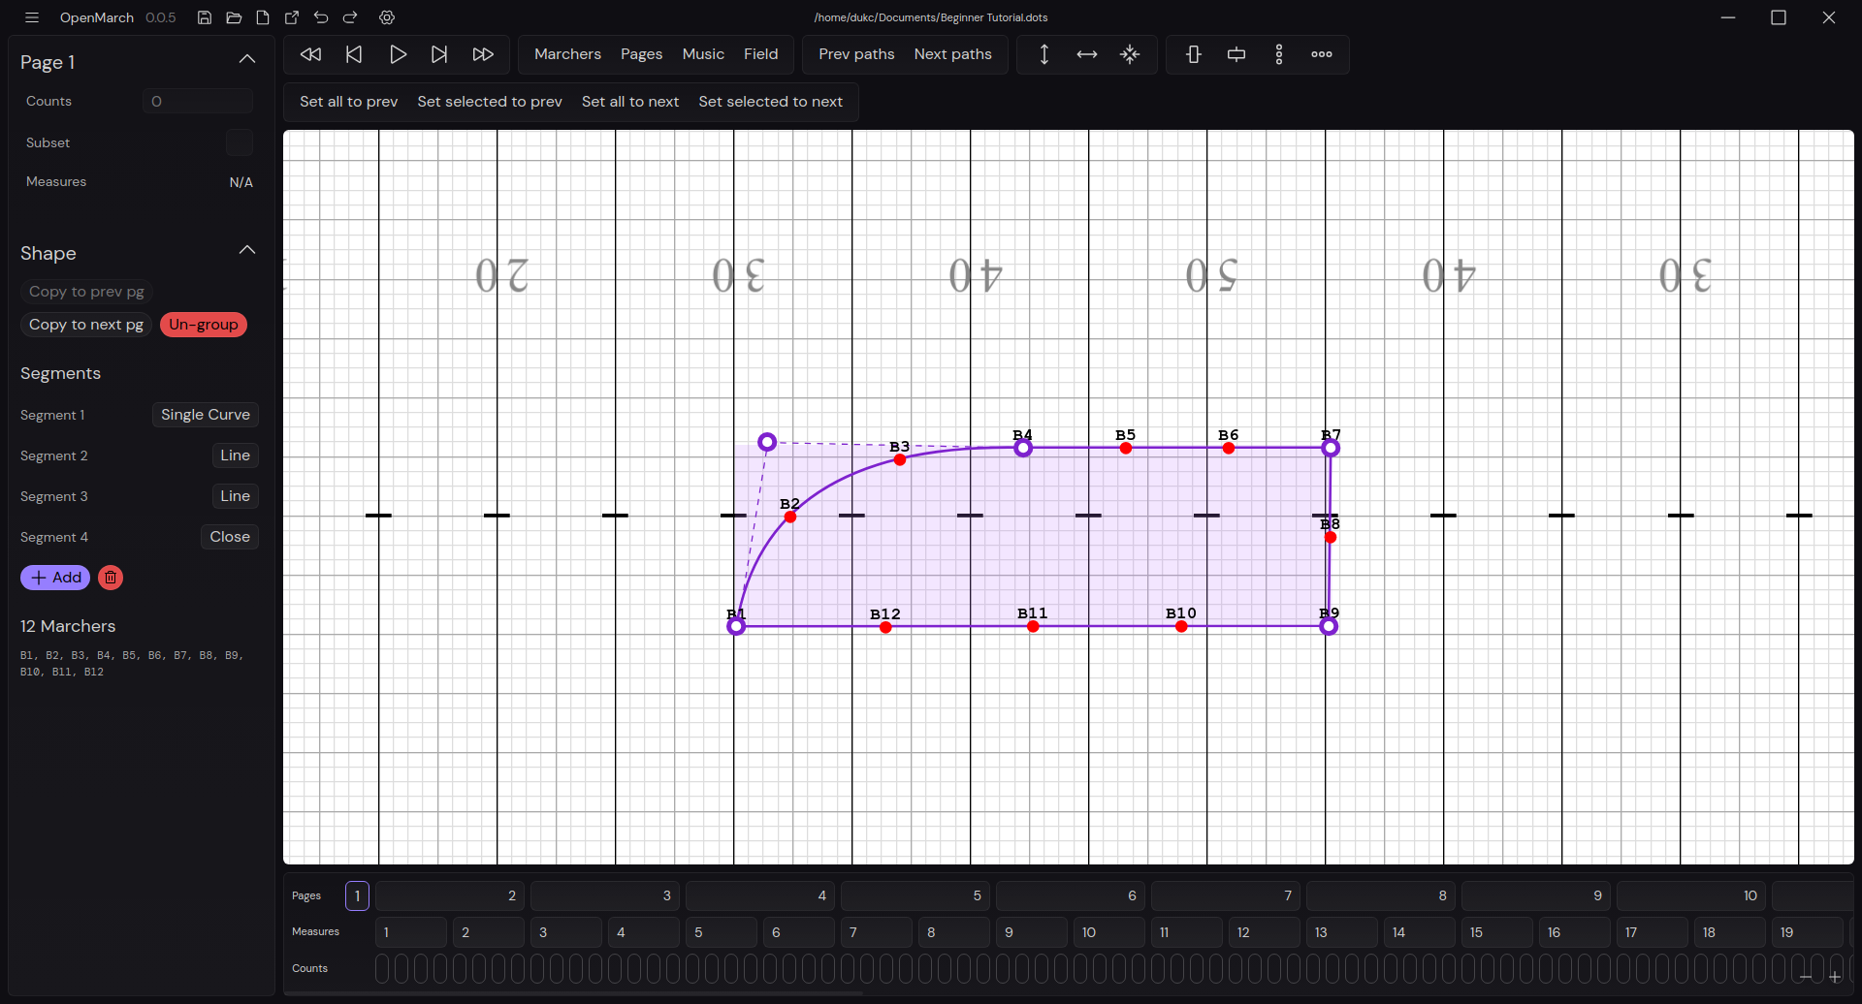The image size is (1862, 1004).
Task: Click the Subset checkbox
Action: [x=239, y=142]
